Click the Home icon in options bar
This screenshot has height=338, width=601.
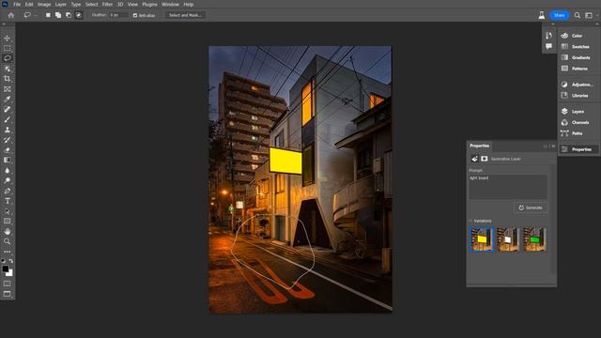point(10,15)
